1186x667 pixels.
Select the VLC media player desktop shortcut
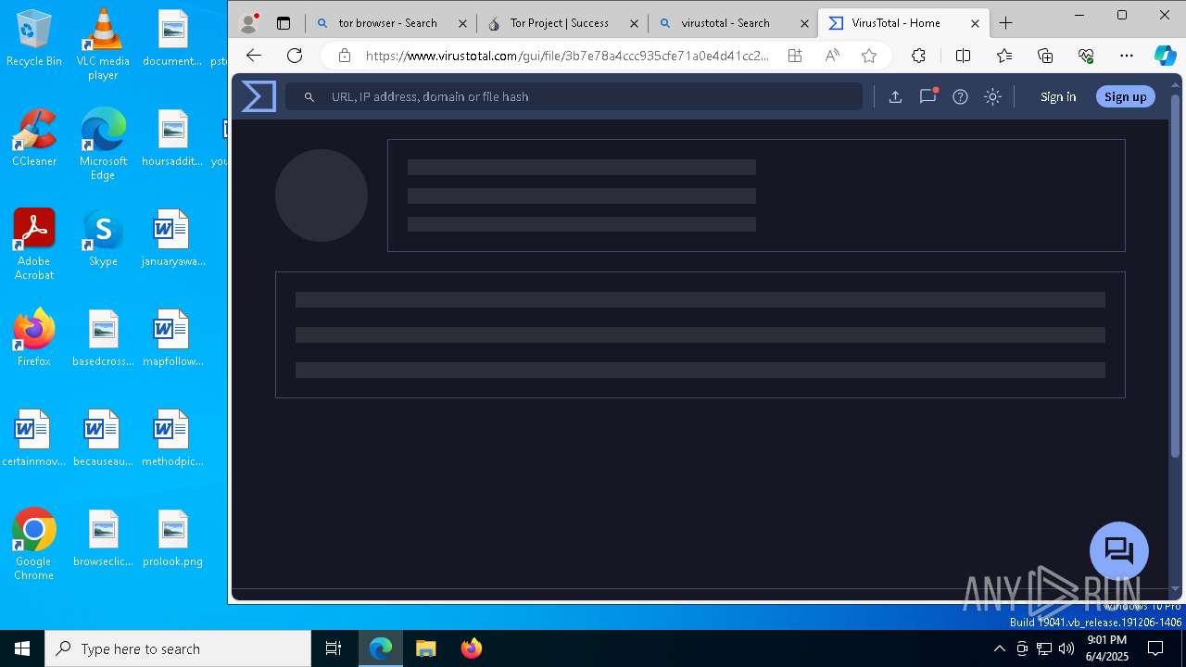103,44
